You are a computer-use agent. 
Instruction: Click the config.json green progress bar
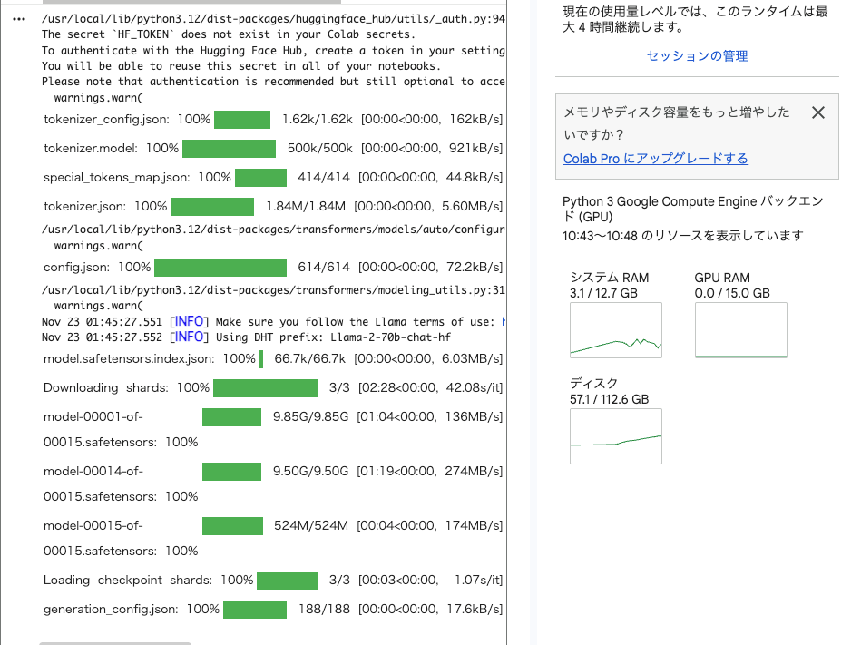[x=220, y=268]
